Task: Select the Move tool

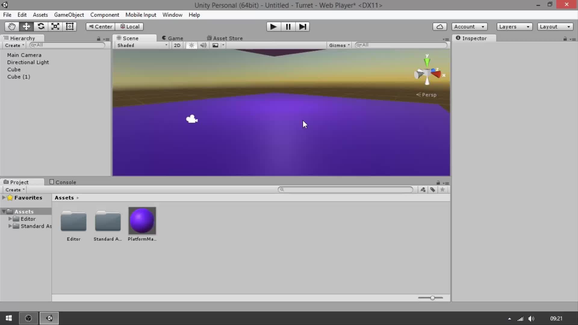Action: pyautogui.click(x=26, y=26)
